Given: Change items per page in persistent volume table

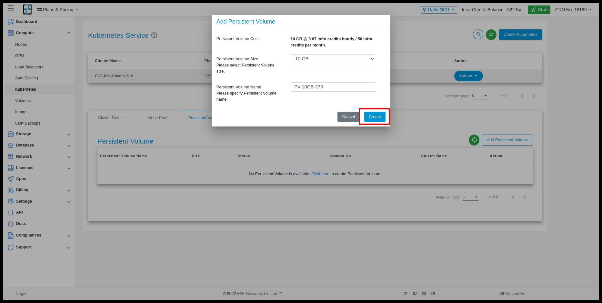Looking at the screenshot, I should coord(470,197).
